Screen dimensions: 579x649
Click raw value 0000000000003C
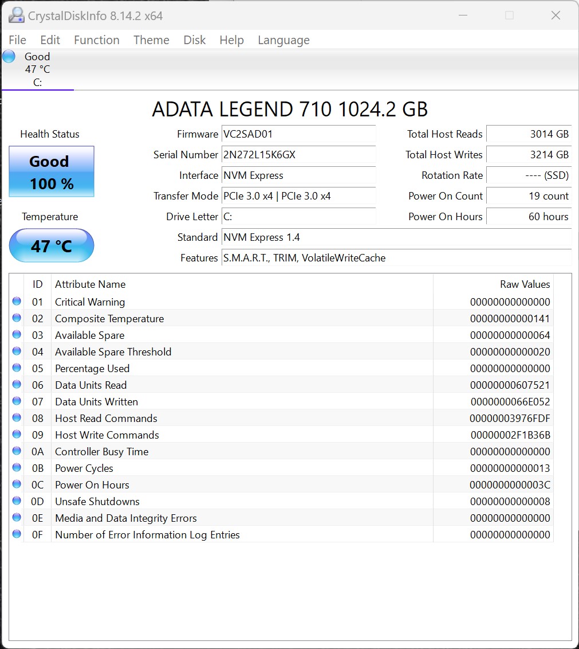point(510,484)
